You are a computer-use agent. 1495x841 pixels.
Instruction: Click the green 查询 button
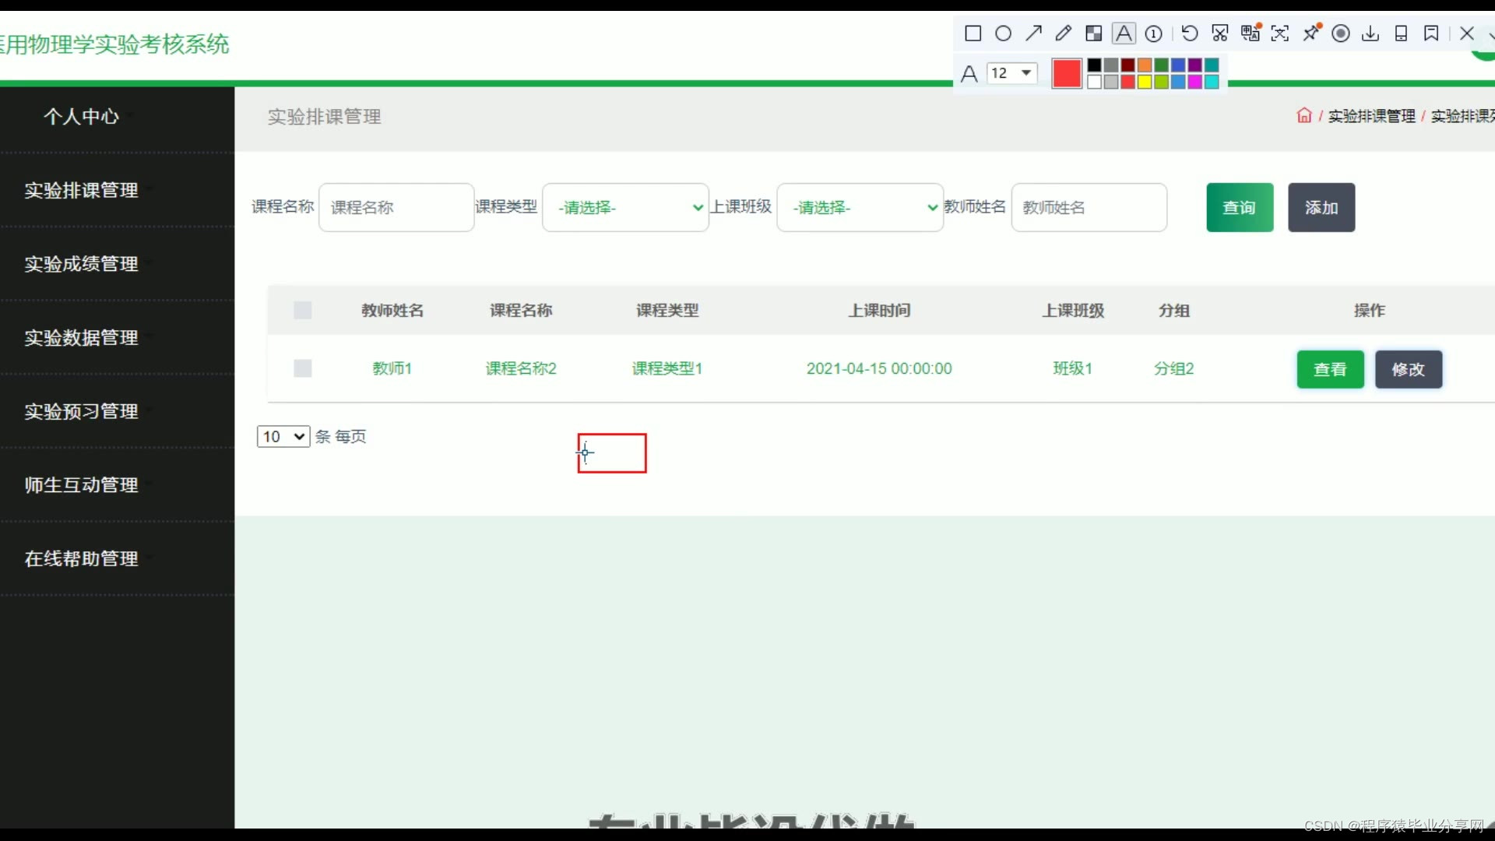[x=1240, y=208]
